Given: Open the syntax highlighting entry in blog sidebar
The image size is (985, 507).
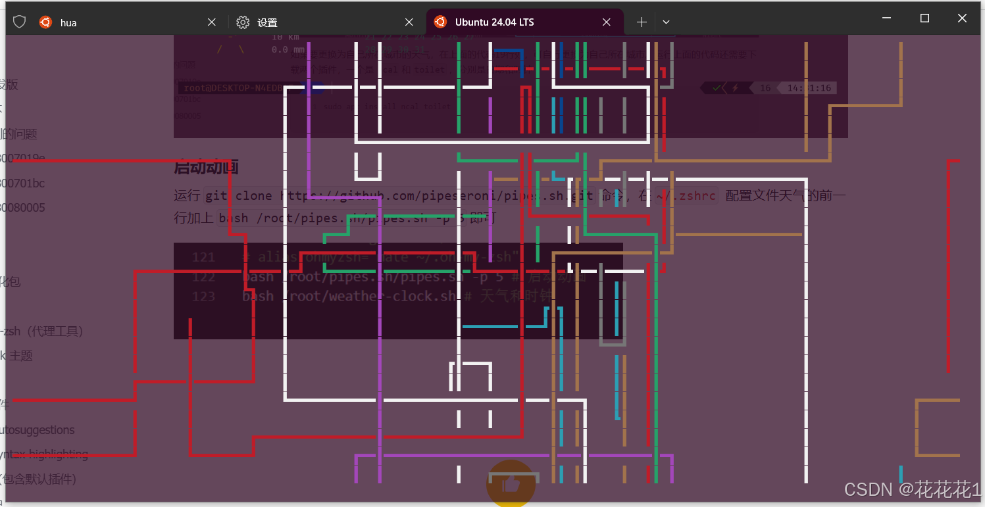Looking at the screenshot, I should [44, 454].
